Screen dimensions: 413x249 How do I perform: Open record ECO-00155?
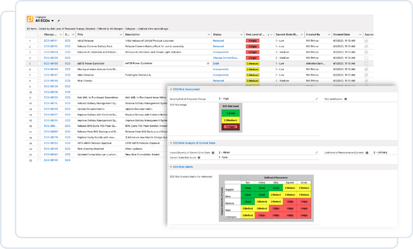(x=51, y=63)
